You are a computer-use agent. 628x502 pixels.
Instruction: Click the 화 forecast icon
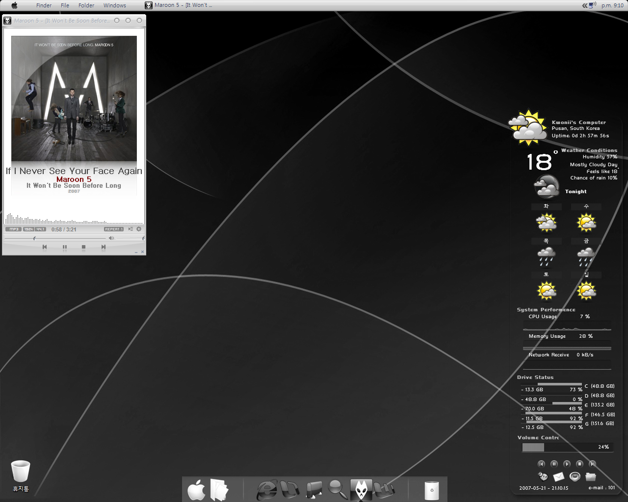[546, 223]
